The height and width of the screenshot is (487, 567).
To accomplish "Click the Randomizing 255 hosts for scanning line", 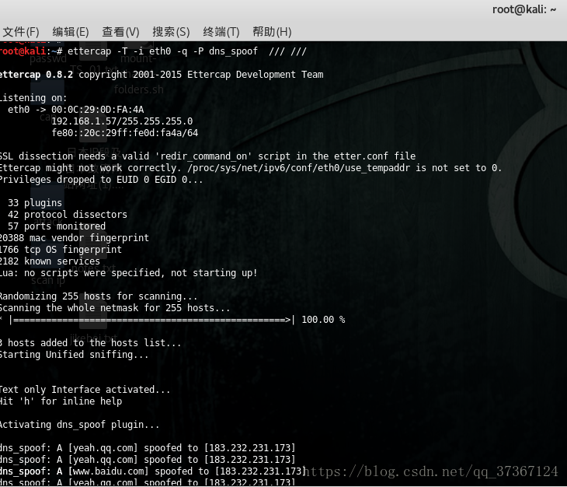I will tap(99, 296).
